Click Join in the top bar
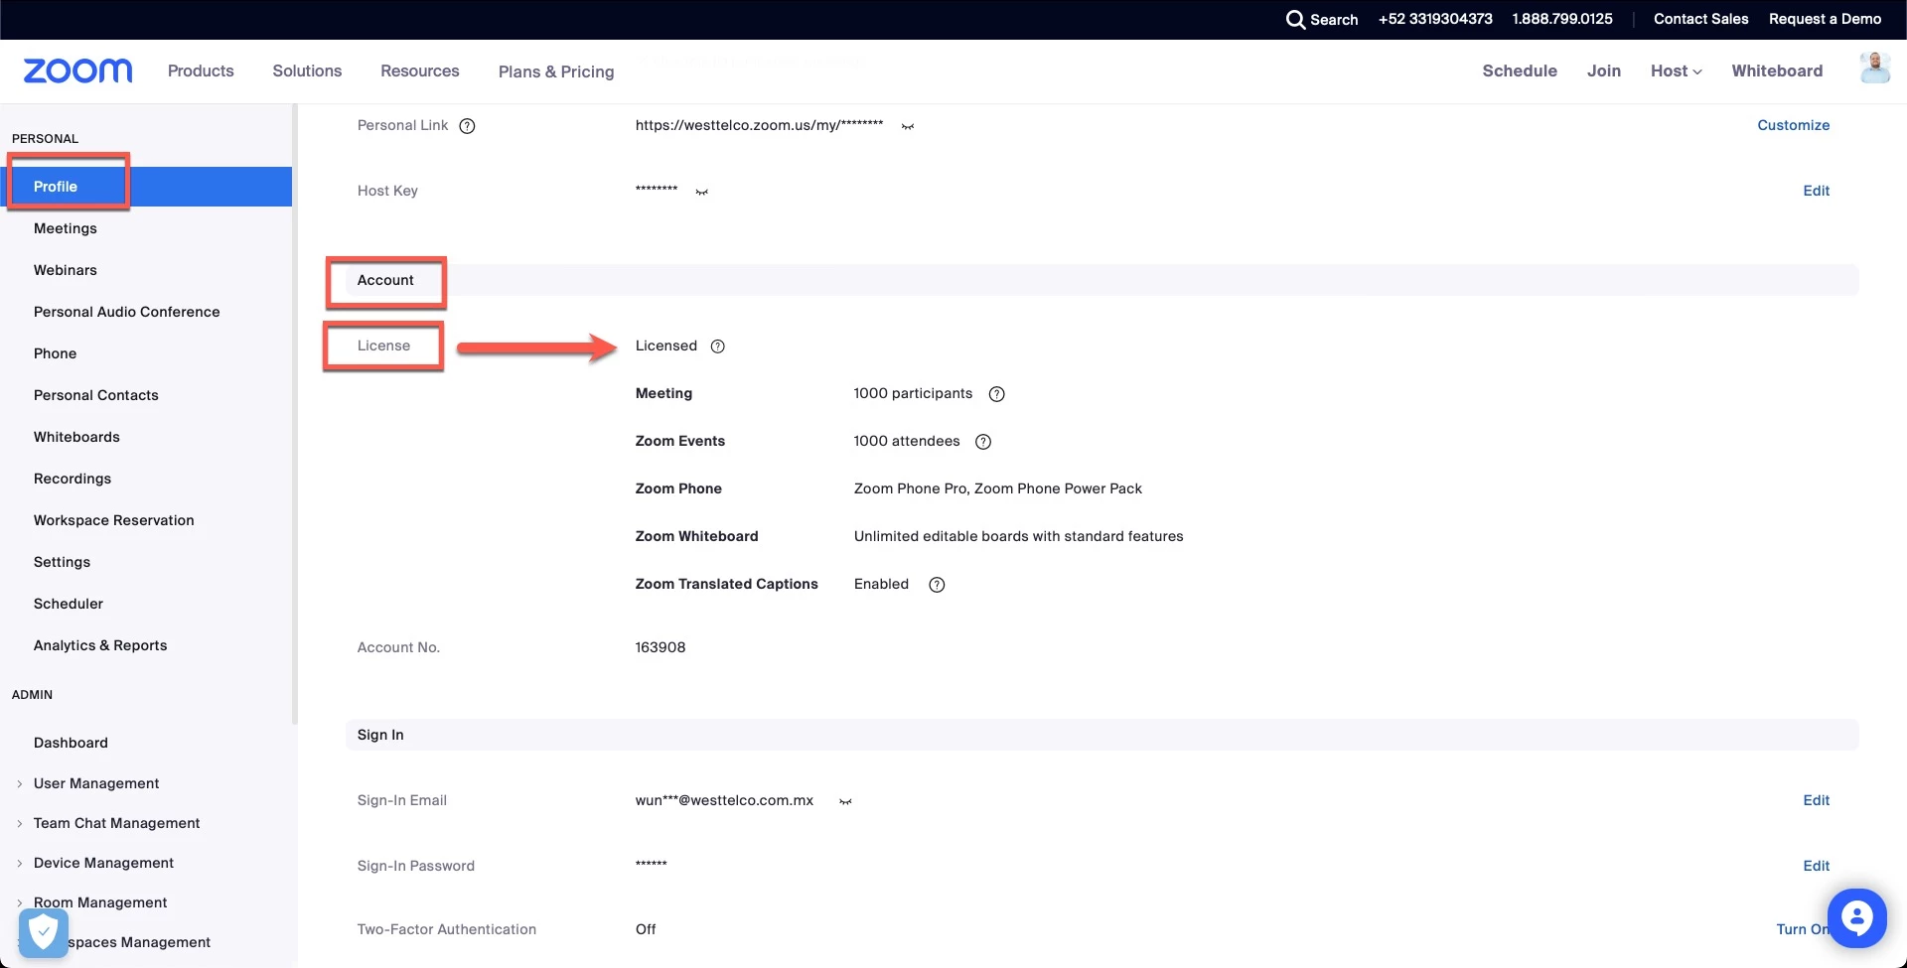The image size is (1907, 968). coord(1603,70)
